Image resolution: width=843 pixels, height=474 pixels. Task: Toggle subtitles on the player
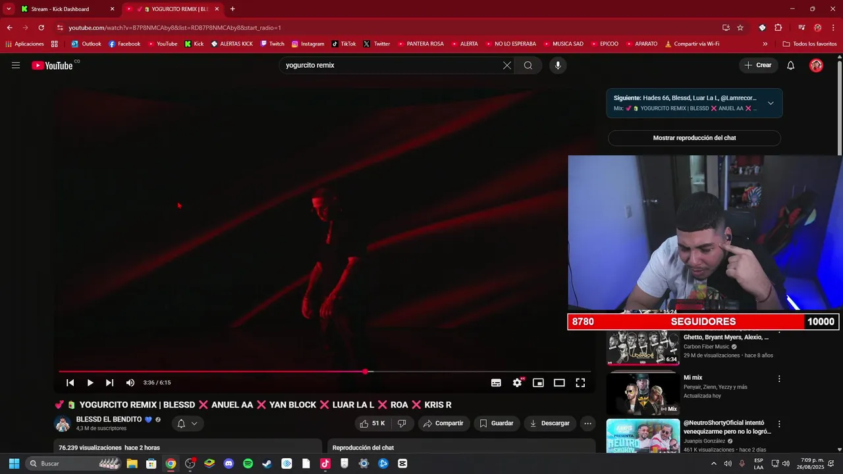point(496,382)
